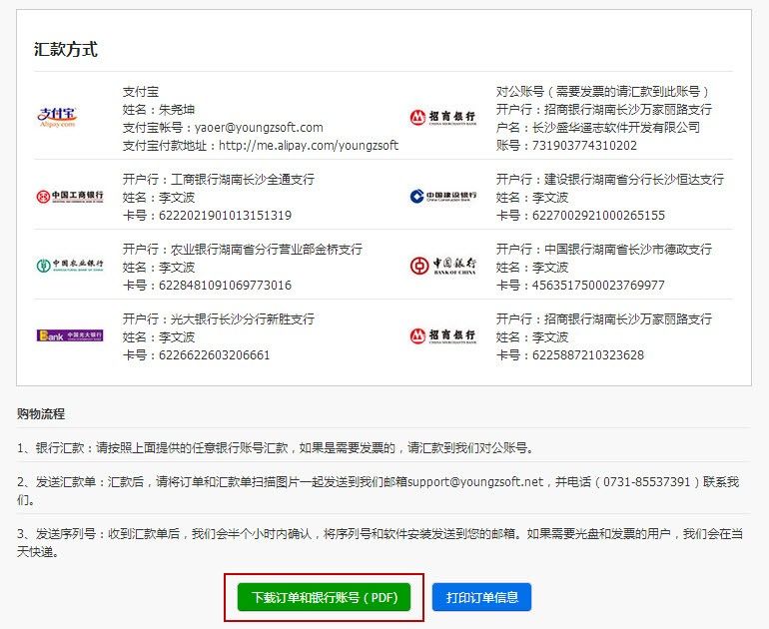Click 户名：长沙盛华遥志软件开发有限公司 line
This screenshot has width=769, height=629.
pos(598,128)
